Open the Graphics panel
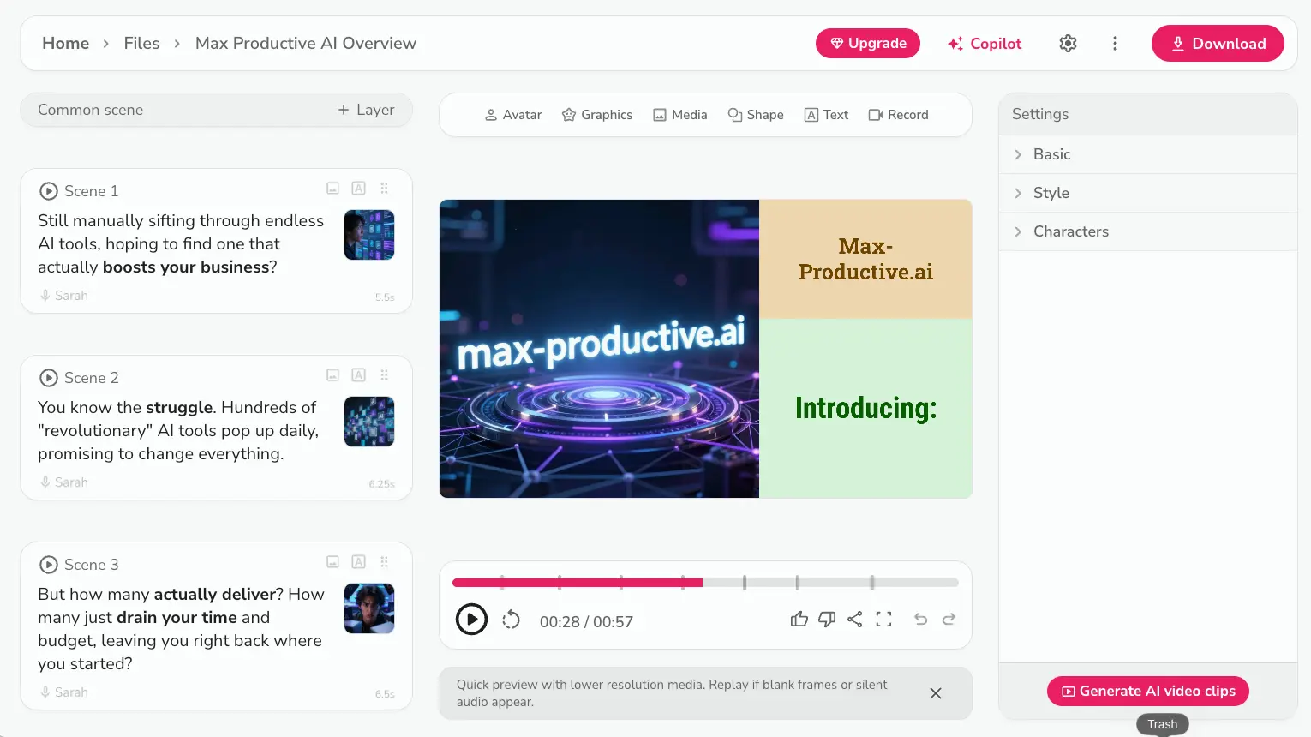 coord(597,114)
